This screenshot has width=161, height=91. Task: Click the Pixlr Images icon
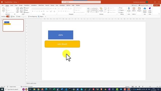150,8
